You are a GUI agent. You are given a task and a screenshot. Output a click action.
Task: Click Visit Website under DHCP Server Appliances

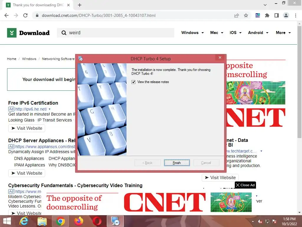pos(27,173)
